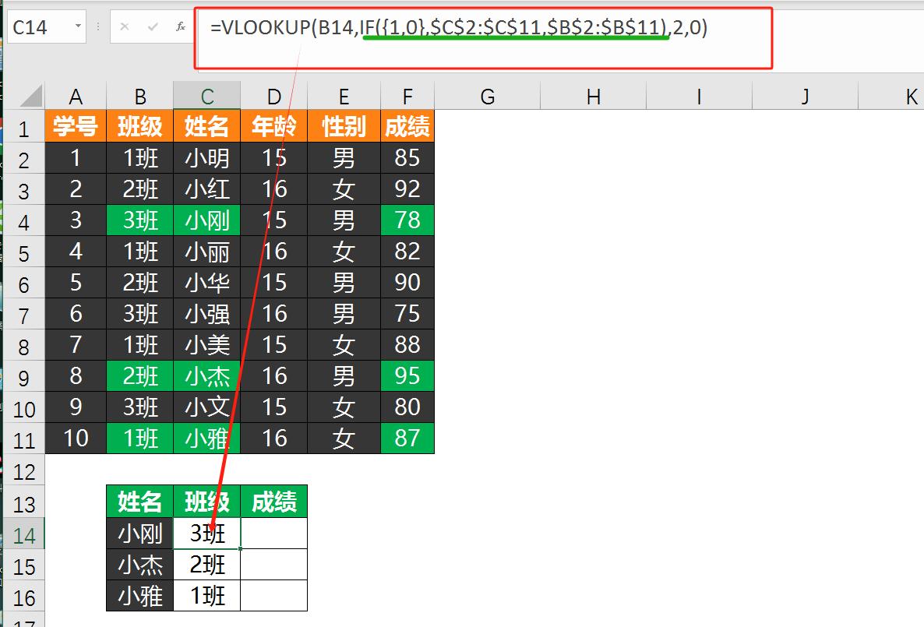Select column D header
924x627 pixels.
[274, 96]
